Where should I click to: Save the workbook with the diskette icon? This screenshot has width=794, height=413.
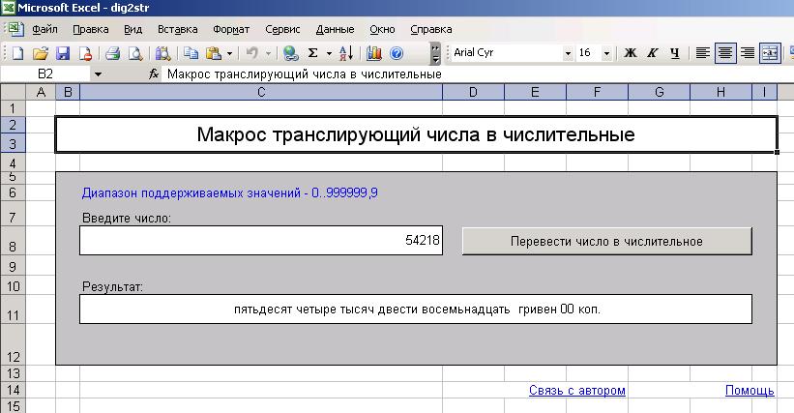point(62,53)
